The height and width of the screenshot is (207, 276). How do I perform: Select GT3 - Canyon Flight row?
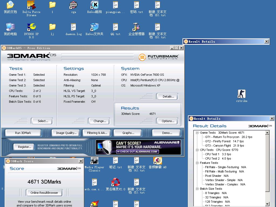tap(225, 146)
